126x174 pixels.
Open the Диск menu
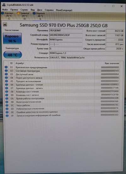point(40,10)
